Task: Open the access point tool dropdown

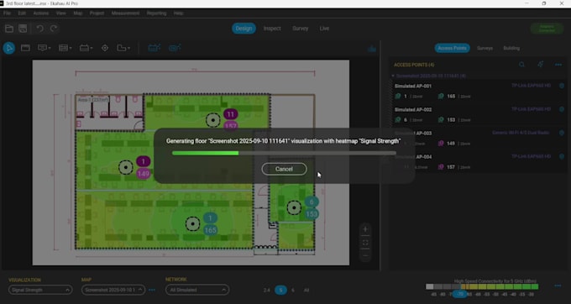Action: (86, 48)
